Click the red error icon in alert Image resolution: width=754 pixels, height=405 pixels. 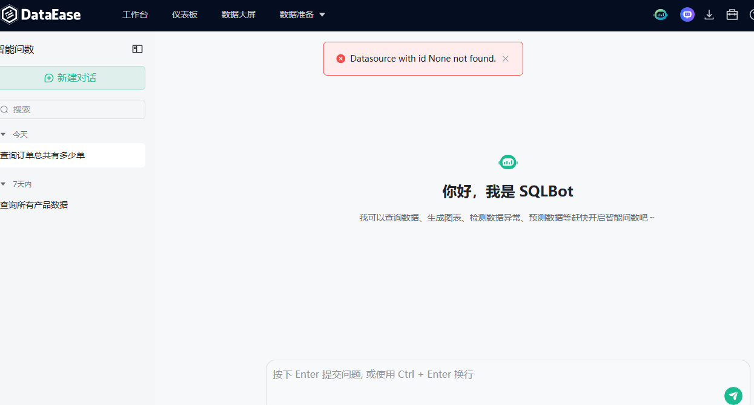340,59
